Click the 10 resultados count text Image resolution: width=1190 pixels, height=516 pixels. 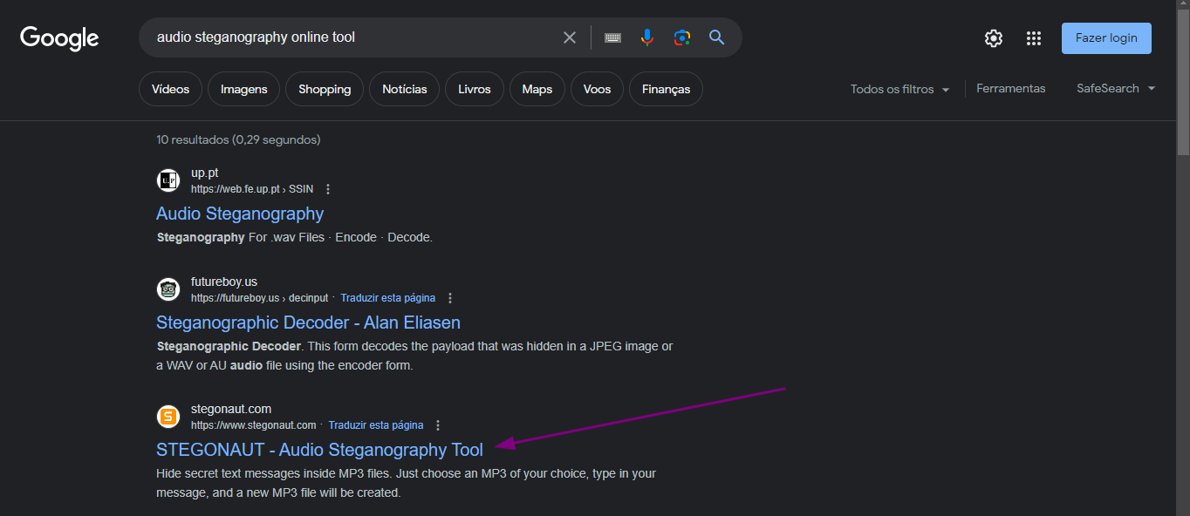(238, 139)
